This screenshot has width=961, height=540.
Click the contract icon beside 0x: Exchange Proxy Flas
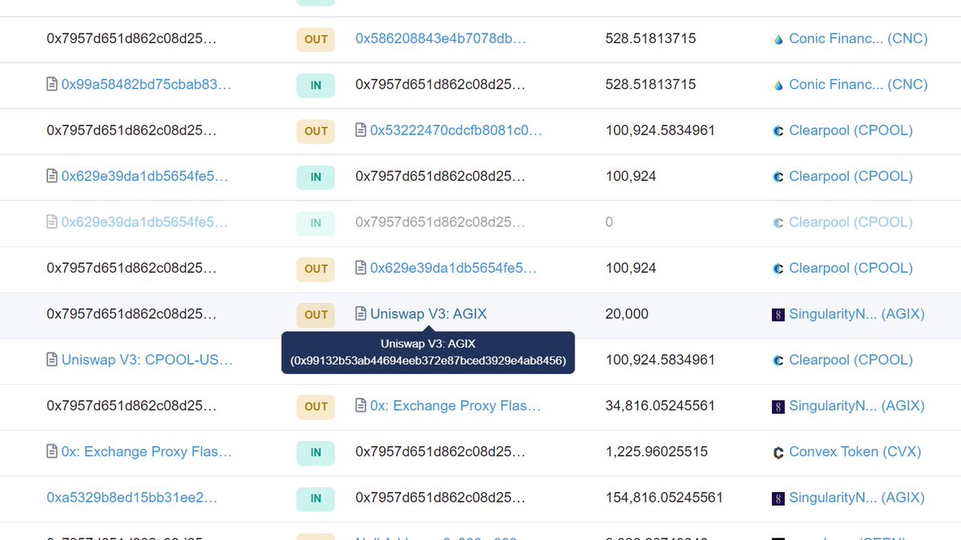360,406
